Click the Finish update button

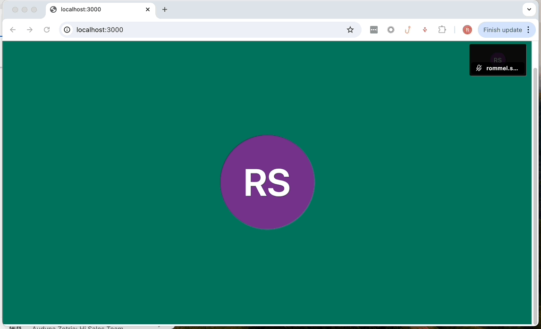[x=502, y=30]
